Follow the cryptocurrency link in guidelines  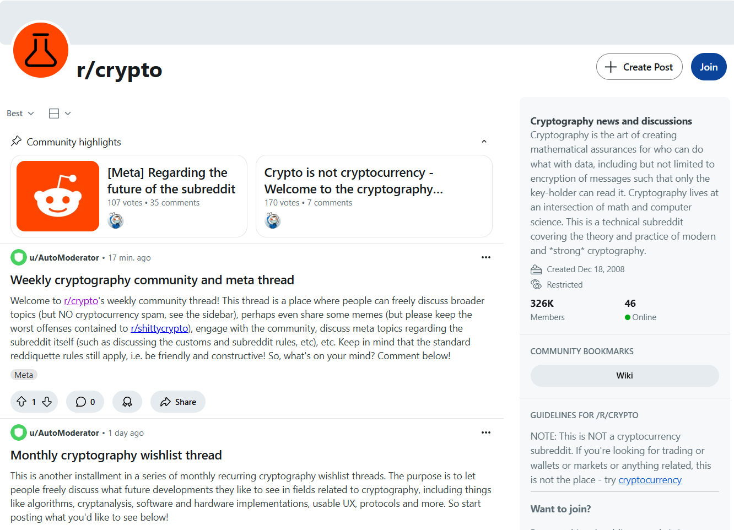[650, 480]
